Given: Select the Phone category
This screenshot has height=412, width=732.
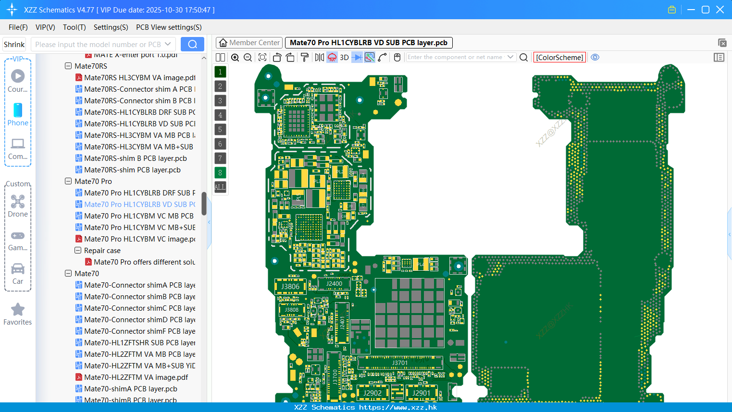Looking at the screenshot, I should pos(18,114).
